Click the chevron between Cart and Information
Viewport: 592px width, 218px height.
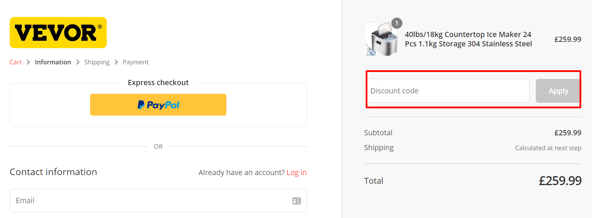coord(28,62)
